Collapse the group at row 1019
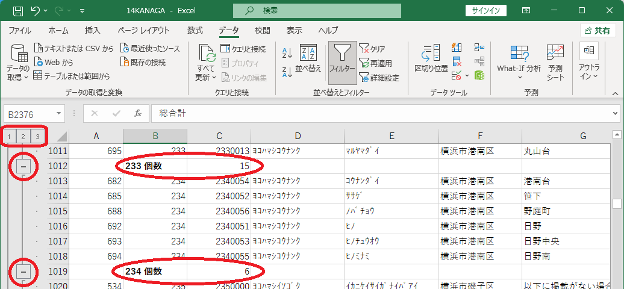The width and height of the screenshot is (624, 289). point(23,272)
